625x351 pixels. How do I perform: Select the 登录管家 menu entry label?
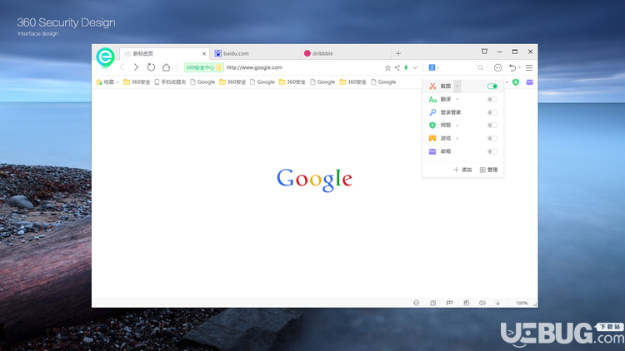(450, 112)
